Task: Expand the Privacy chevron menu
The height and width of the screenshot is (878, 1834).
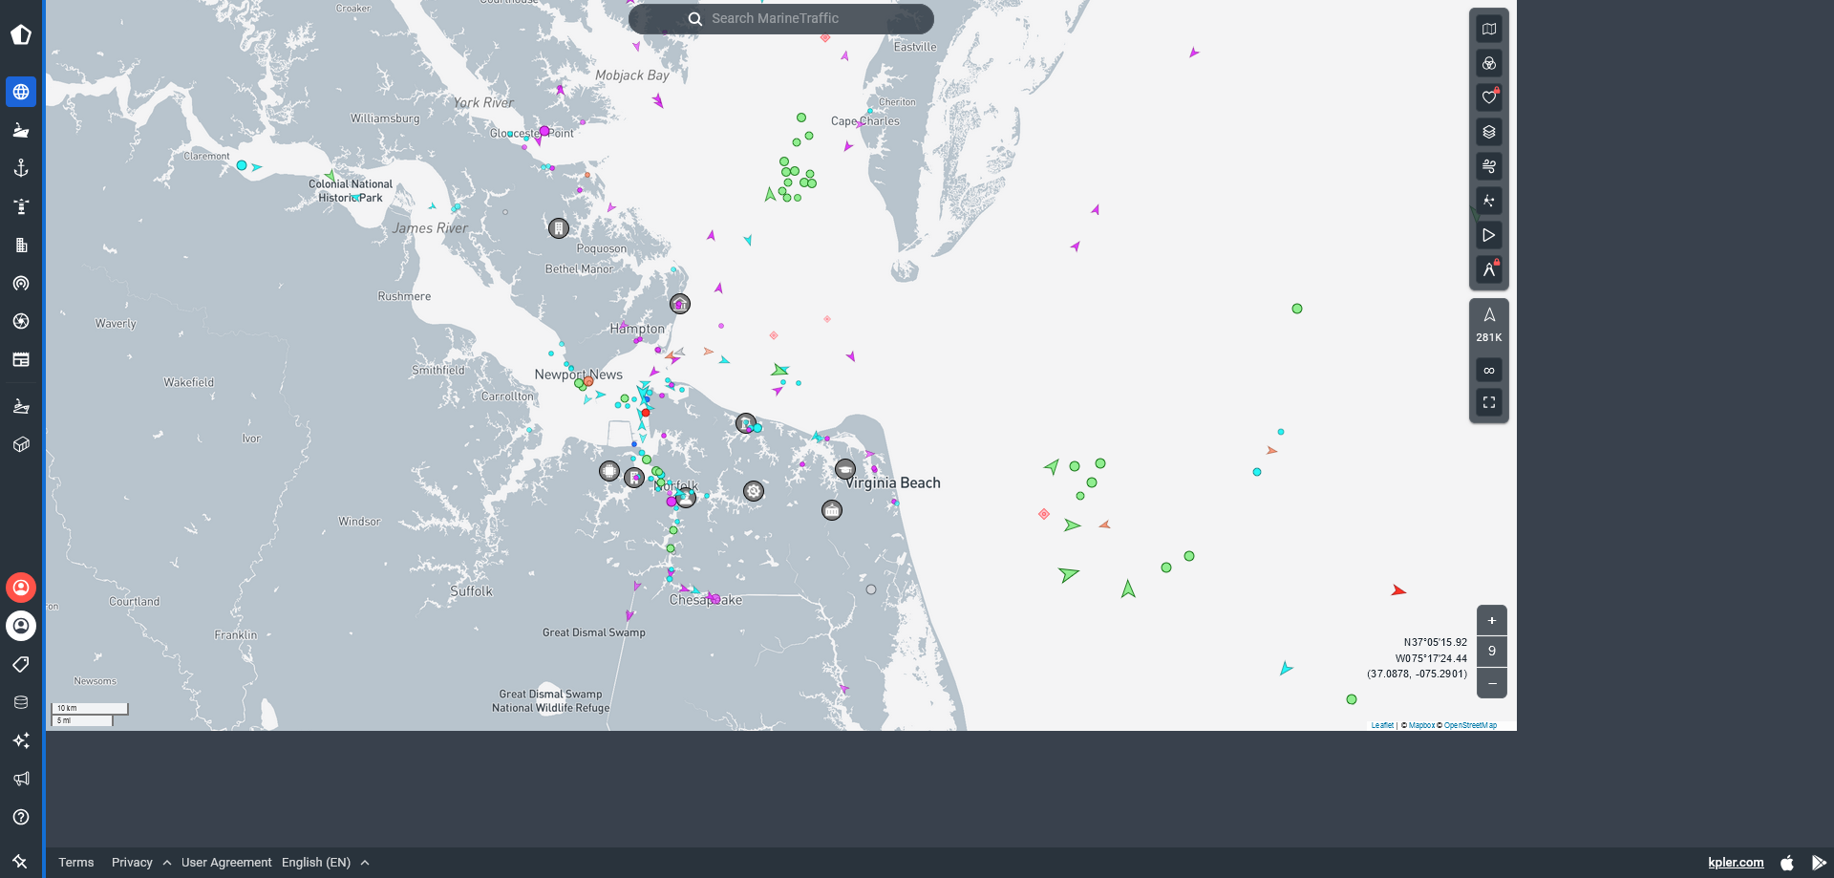Action: 167,863
